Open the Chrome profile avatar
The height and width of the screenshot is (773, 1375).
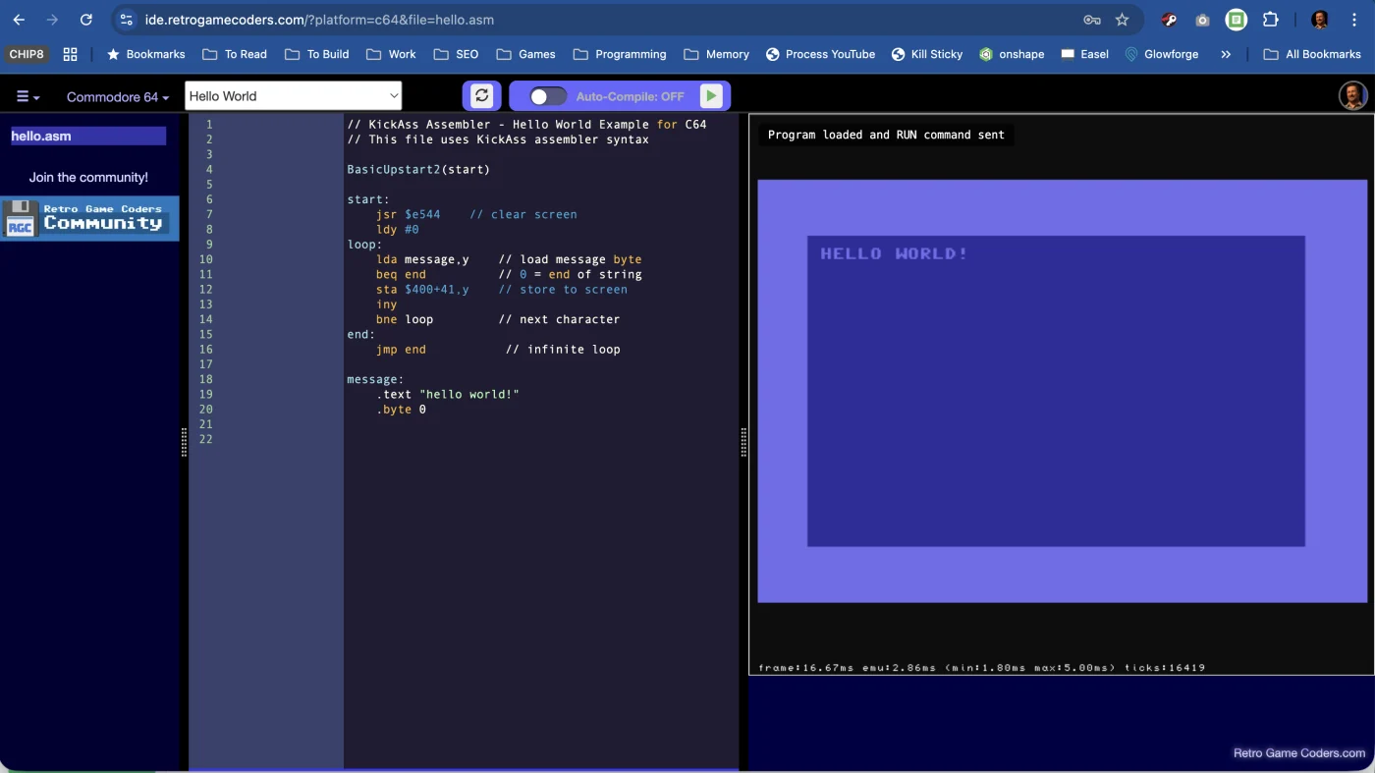pyautogui.click(x=1320, y=20)
